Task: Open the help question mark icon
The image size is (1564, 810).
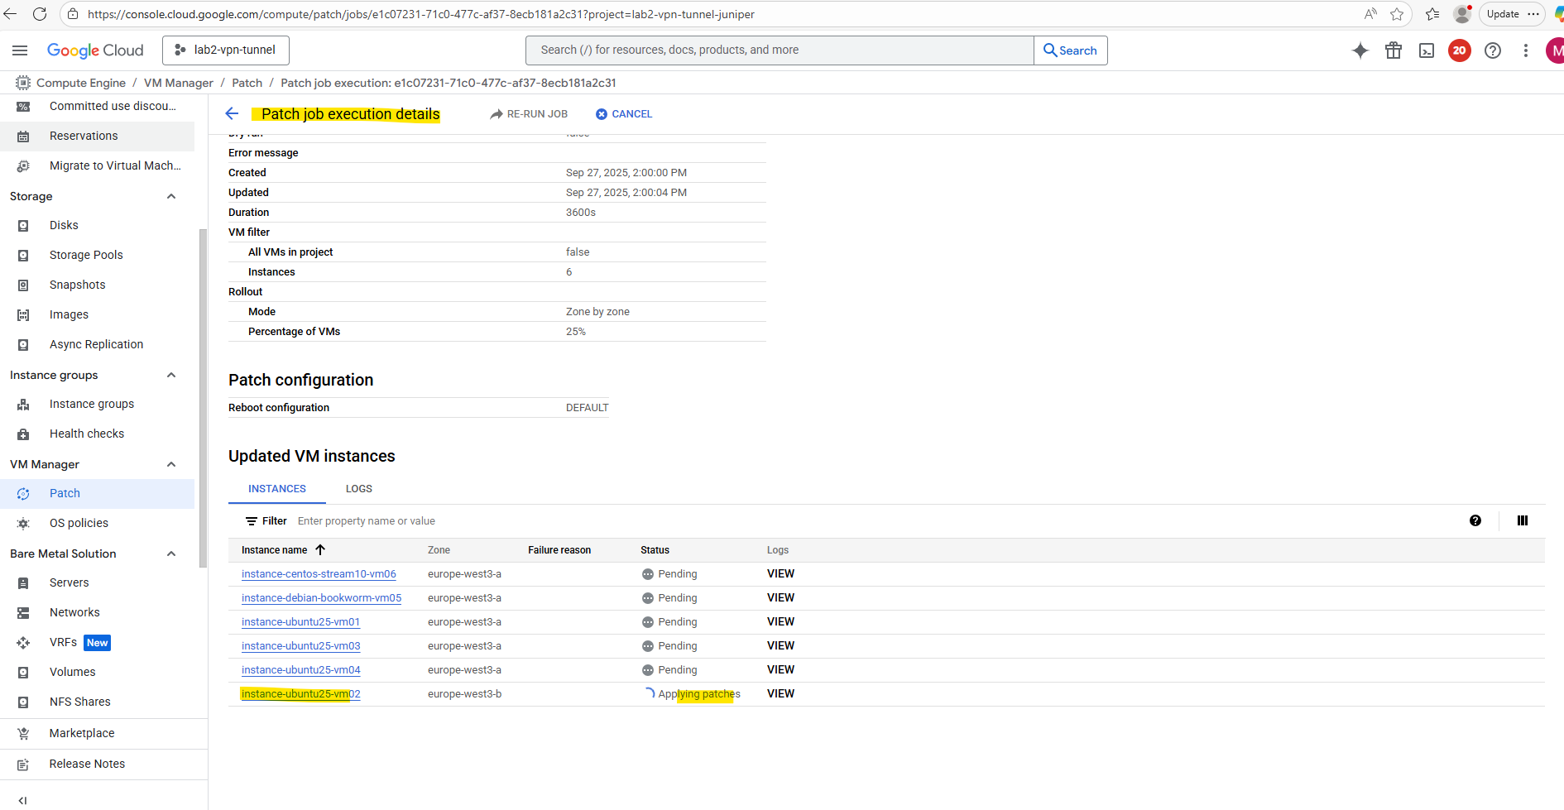Action: tap(1492, 50)
